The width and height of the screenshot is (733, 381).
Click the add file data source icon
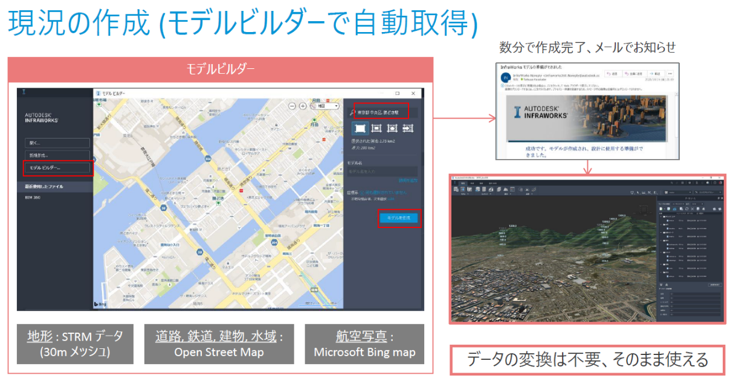tap(662, 209)
